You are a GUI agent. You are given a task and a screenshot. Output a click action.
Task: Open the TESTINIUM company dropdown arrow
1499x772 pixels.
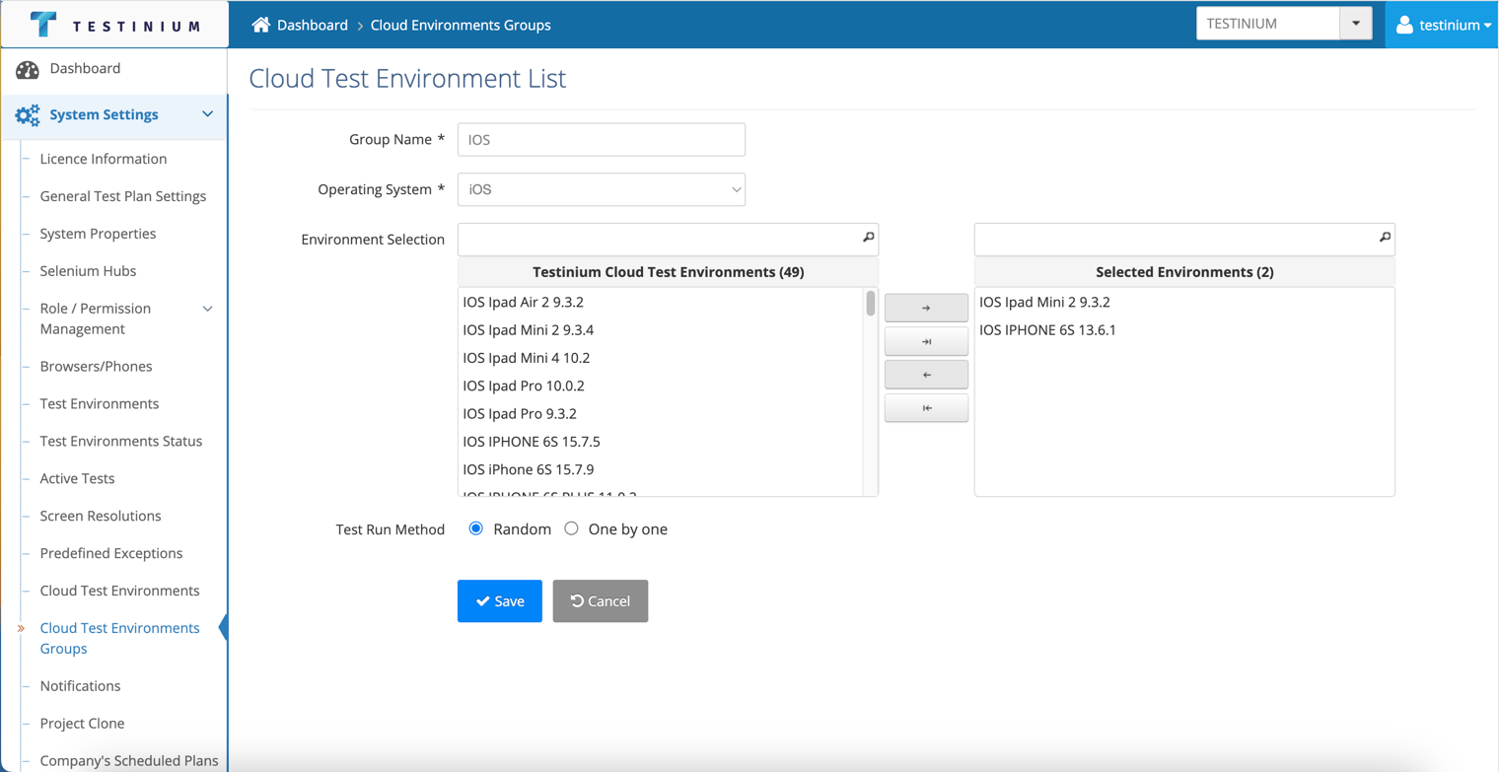coord(1356,24)
